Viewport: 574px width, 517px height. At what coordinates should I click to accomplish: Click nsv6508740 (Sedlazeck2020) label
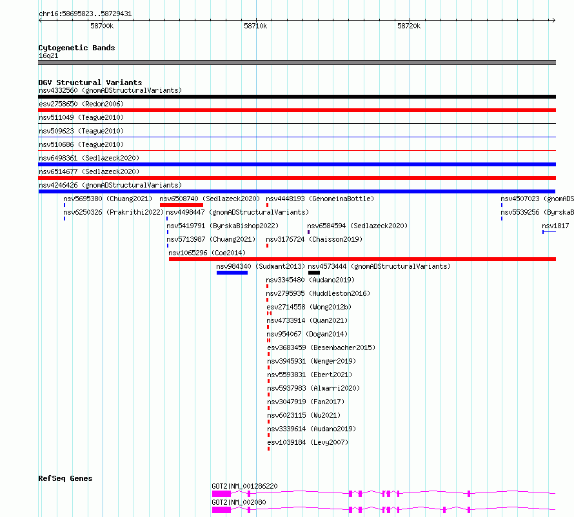click(x=210, y=199)
